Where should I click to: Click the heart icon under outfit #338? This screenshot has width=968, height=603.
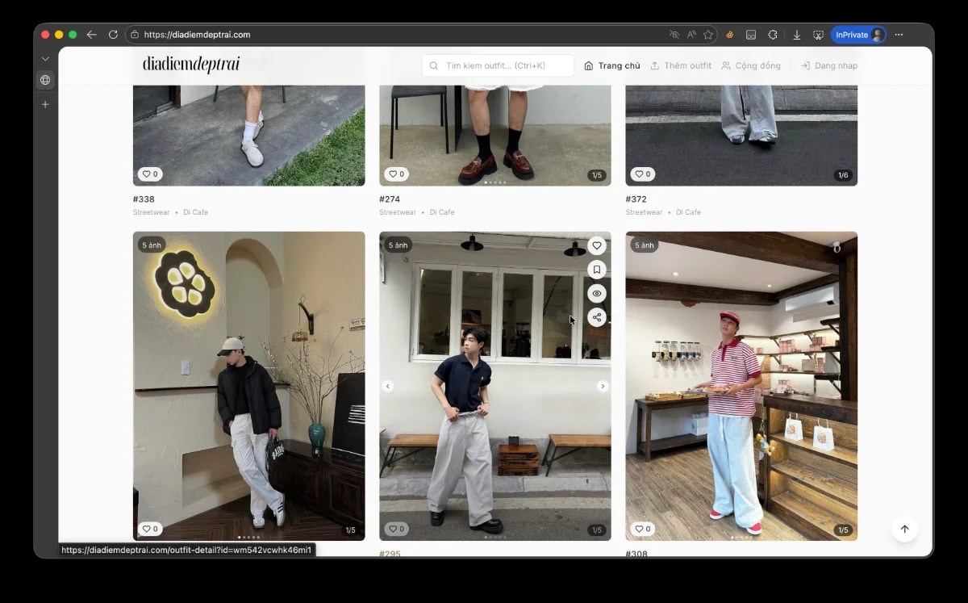pos(148,174)
